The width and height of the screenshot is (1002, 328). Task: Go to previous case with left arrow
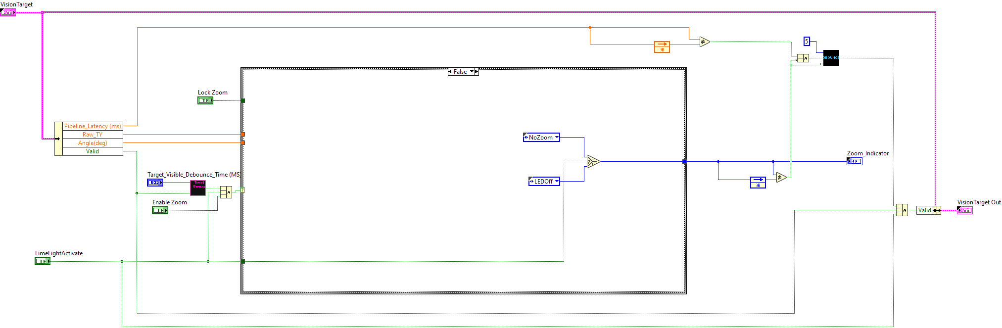pos(450,72)
